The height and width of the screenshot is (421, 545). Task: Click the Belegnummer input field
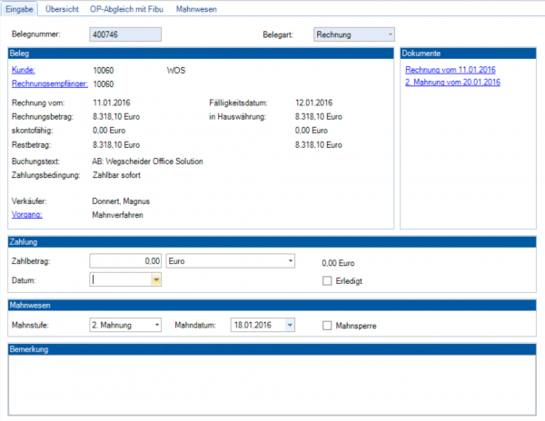[x=125, y=34]
